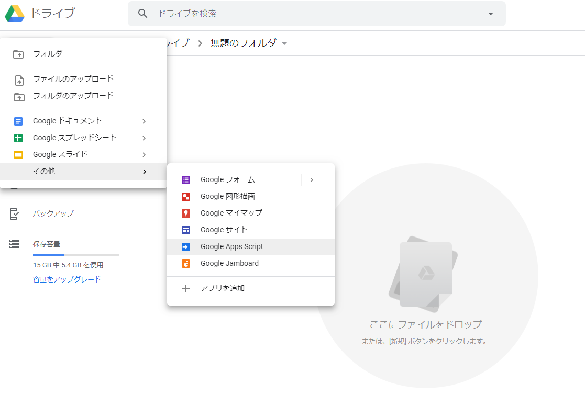This screenshot has height=395, width=585.
Task: Click the Google Docs blue icon
Action: point(18,121)
